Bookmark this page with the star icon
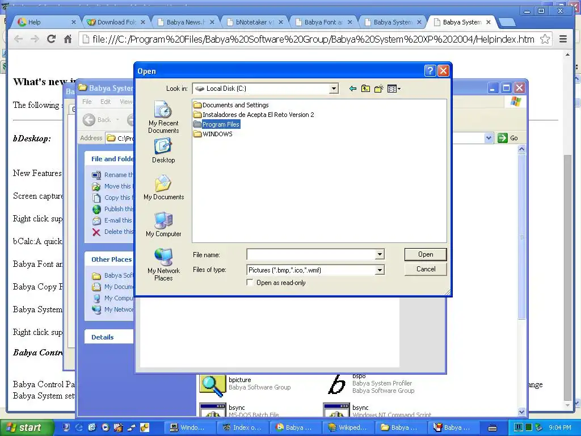The width and height of the screenshot is (581, 436). [545, 39]
